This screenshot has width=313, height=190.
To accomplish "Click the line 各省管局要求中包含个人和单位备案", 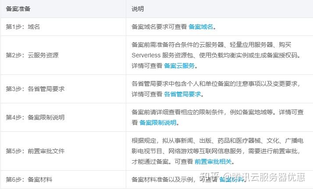I will pyautogui.click(x=216, y=84).
